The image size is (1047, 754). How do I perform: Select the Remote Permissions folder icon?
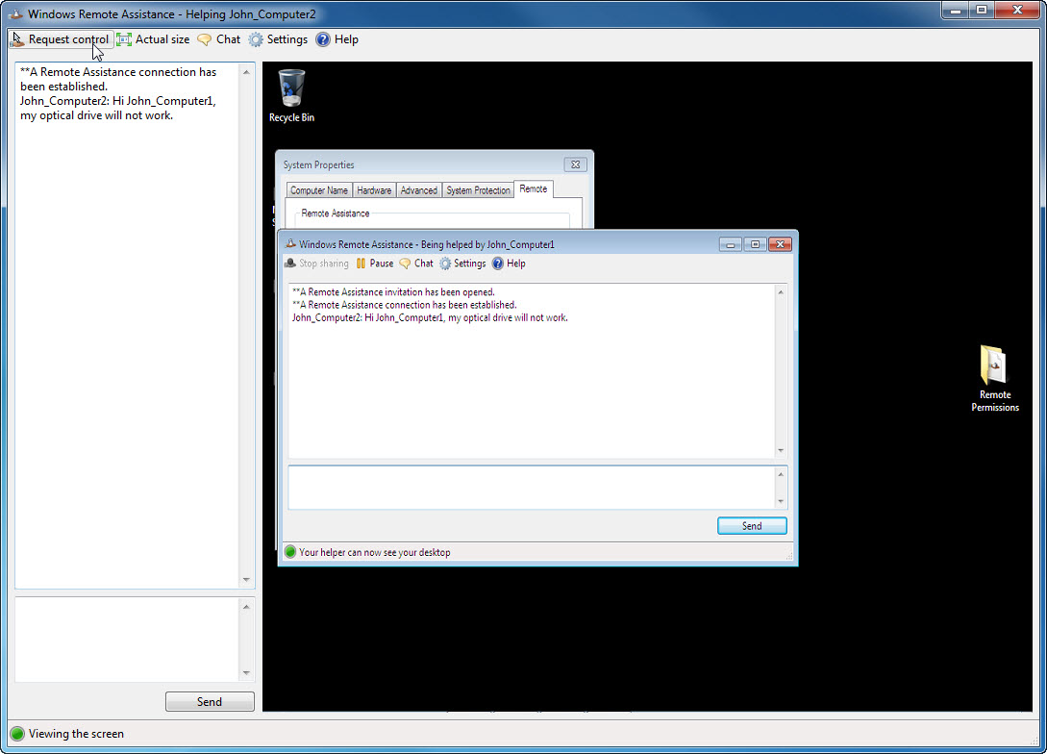coord(994,379)
